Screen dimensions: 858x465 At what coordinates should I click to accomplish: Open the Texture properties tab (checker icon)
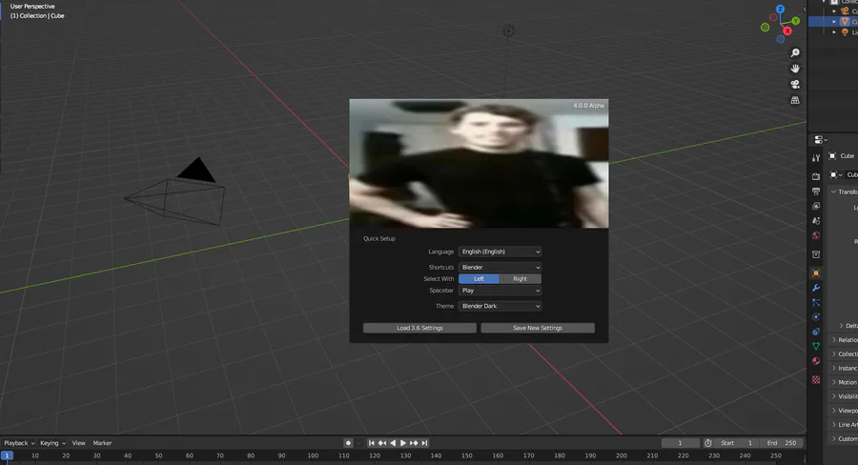816,379
